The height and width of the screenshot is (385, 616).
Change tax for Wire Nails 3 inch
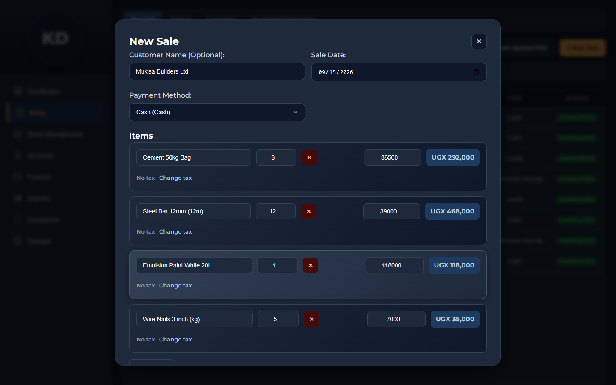click(175, 339)
